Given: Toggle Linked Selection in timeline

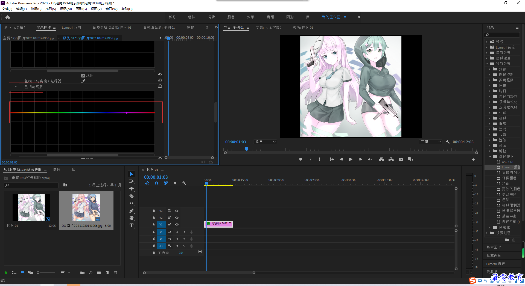Looking at the screenshot, I should click(166, 183).
